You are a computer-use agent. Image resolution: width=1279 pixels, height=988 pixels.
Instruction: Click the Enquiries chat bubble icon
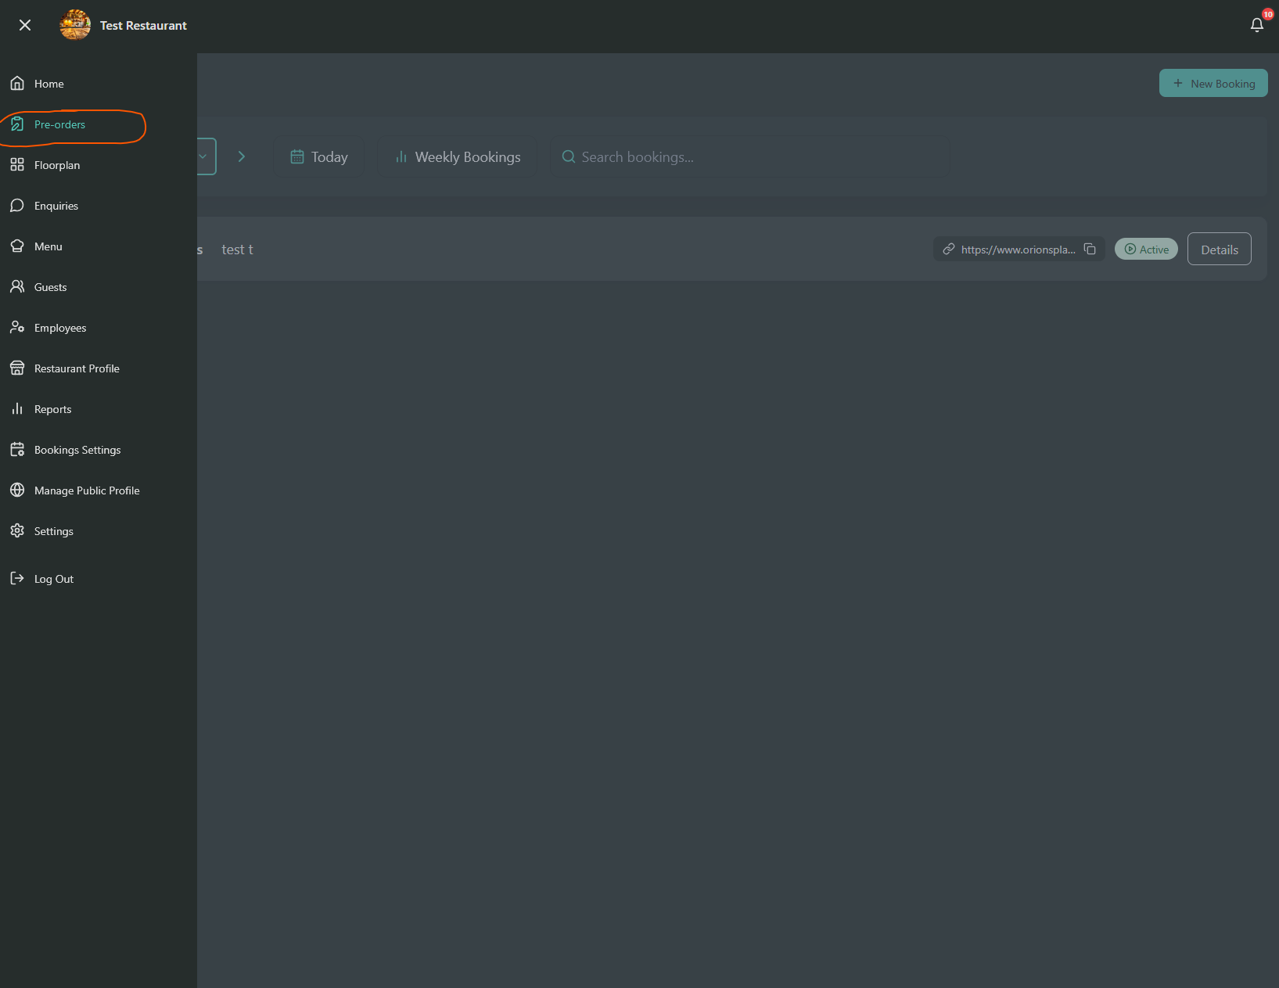click(17, 206)
